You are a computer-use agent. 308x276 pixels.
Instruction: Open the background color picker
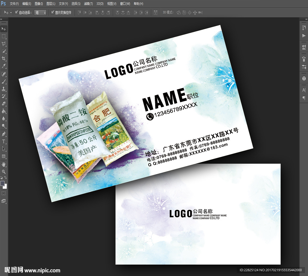[6, 187]
